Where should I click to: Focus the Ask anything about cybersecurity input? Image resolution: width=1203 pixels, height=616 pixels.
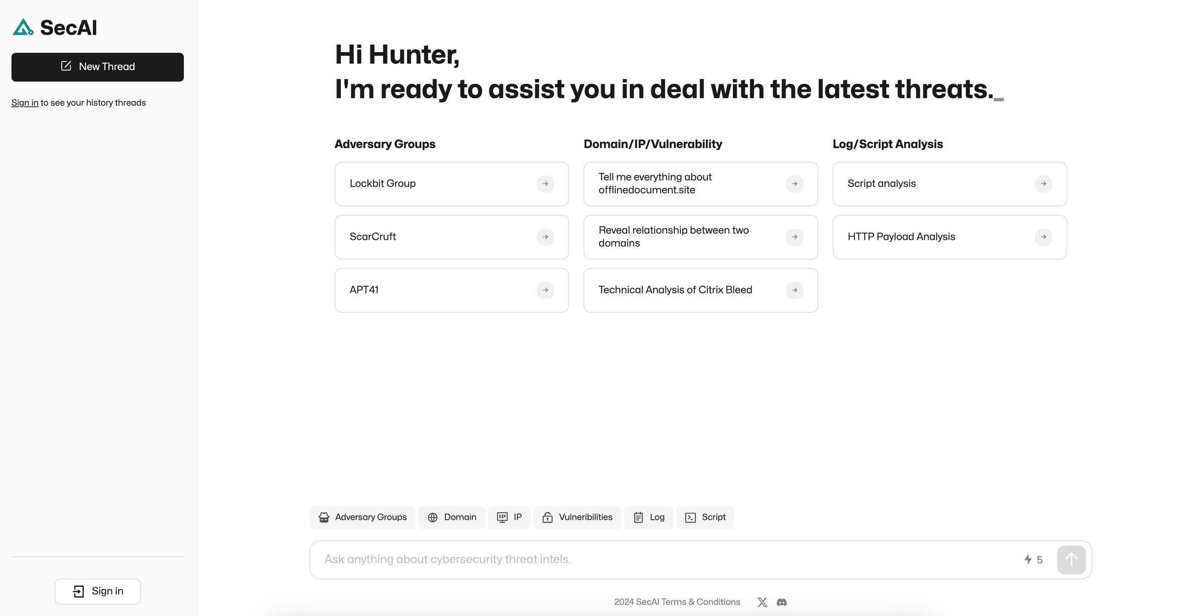(667, 560)
